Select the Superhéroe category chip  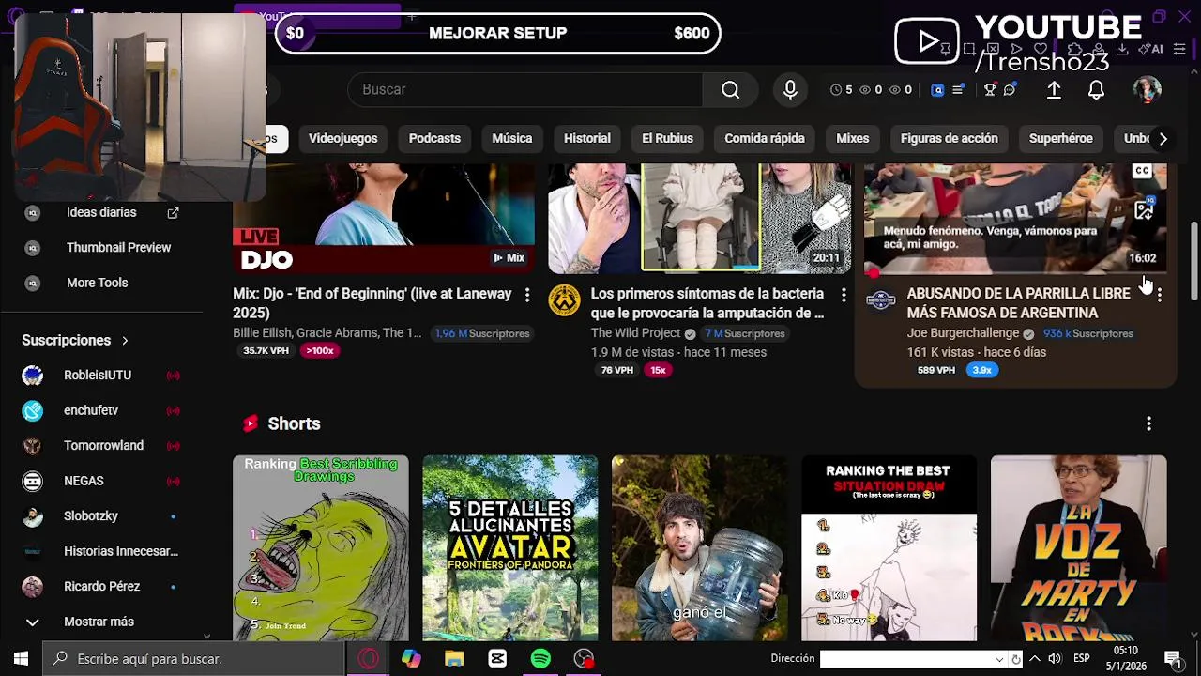click(1060, 138)
